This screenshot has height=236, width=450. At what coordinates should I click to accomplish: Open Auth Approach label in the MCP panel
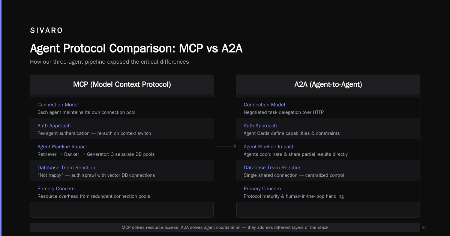coord(54,126)
